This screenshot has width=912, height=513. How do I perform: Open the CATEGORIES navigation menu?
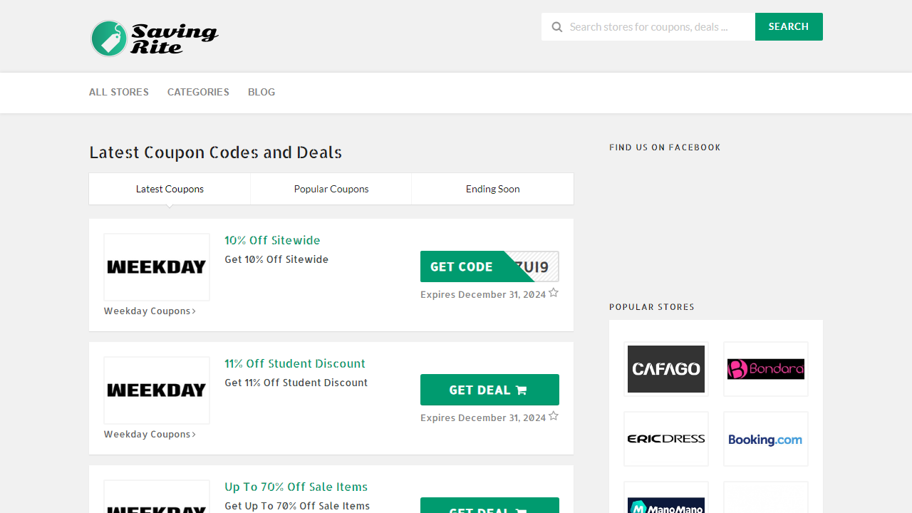tap(198, 92)
